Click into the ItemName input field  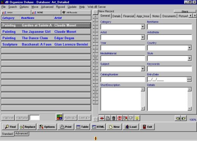[170, 27]
